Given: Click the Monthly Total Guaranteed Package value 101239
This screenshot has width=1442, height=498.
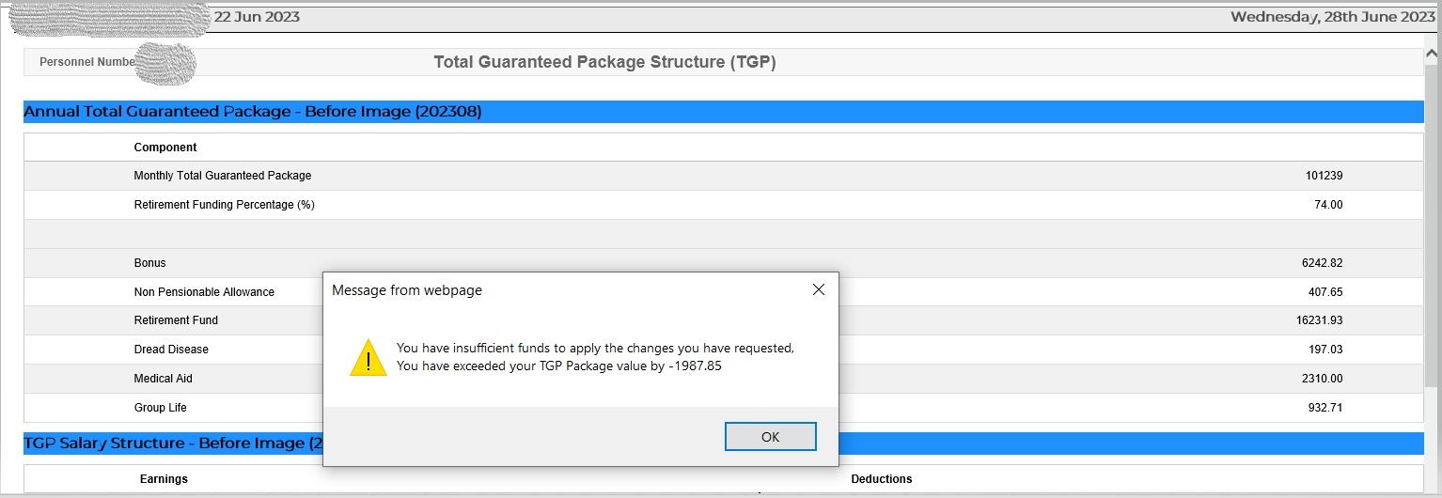Looking at the screenshot, I should [1324, 176].
